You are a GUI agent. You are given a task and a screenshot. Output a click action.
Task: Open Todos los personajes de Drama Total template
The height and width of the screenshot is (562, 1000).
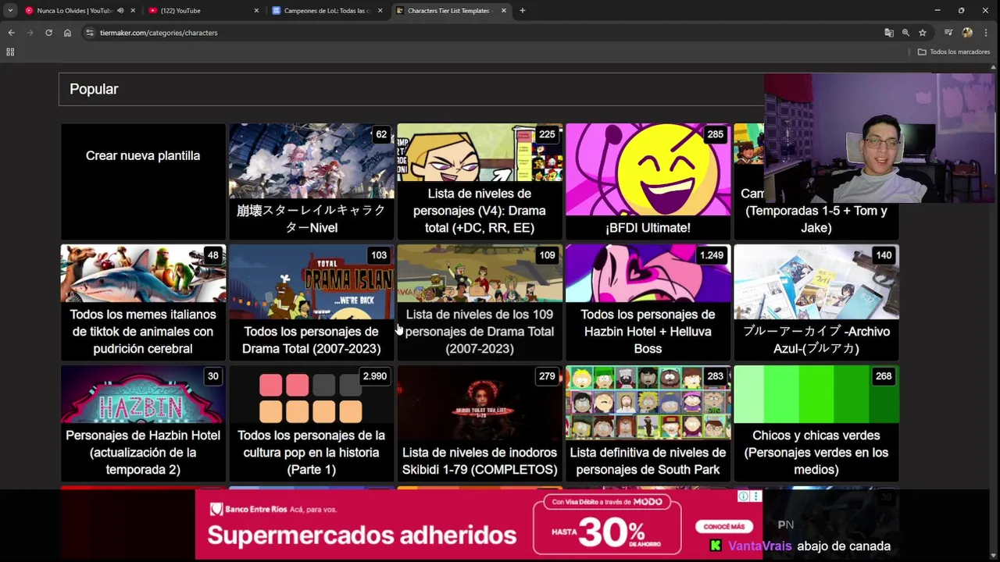click(x=312, y=302)
